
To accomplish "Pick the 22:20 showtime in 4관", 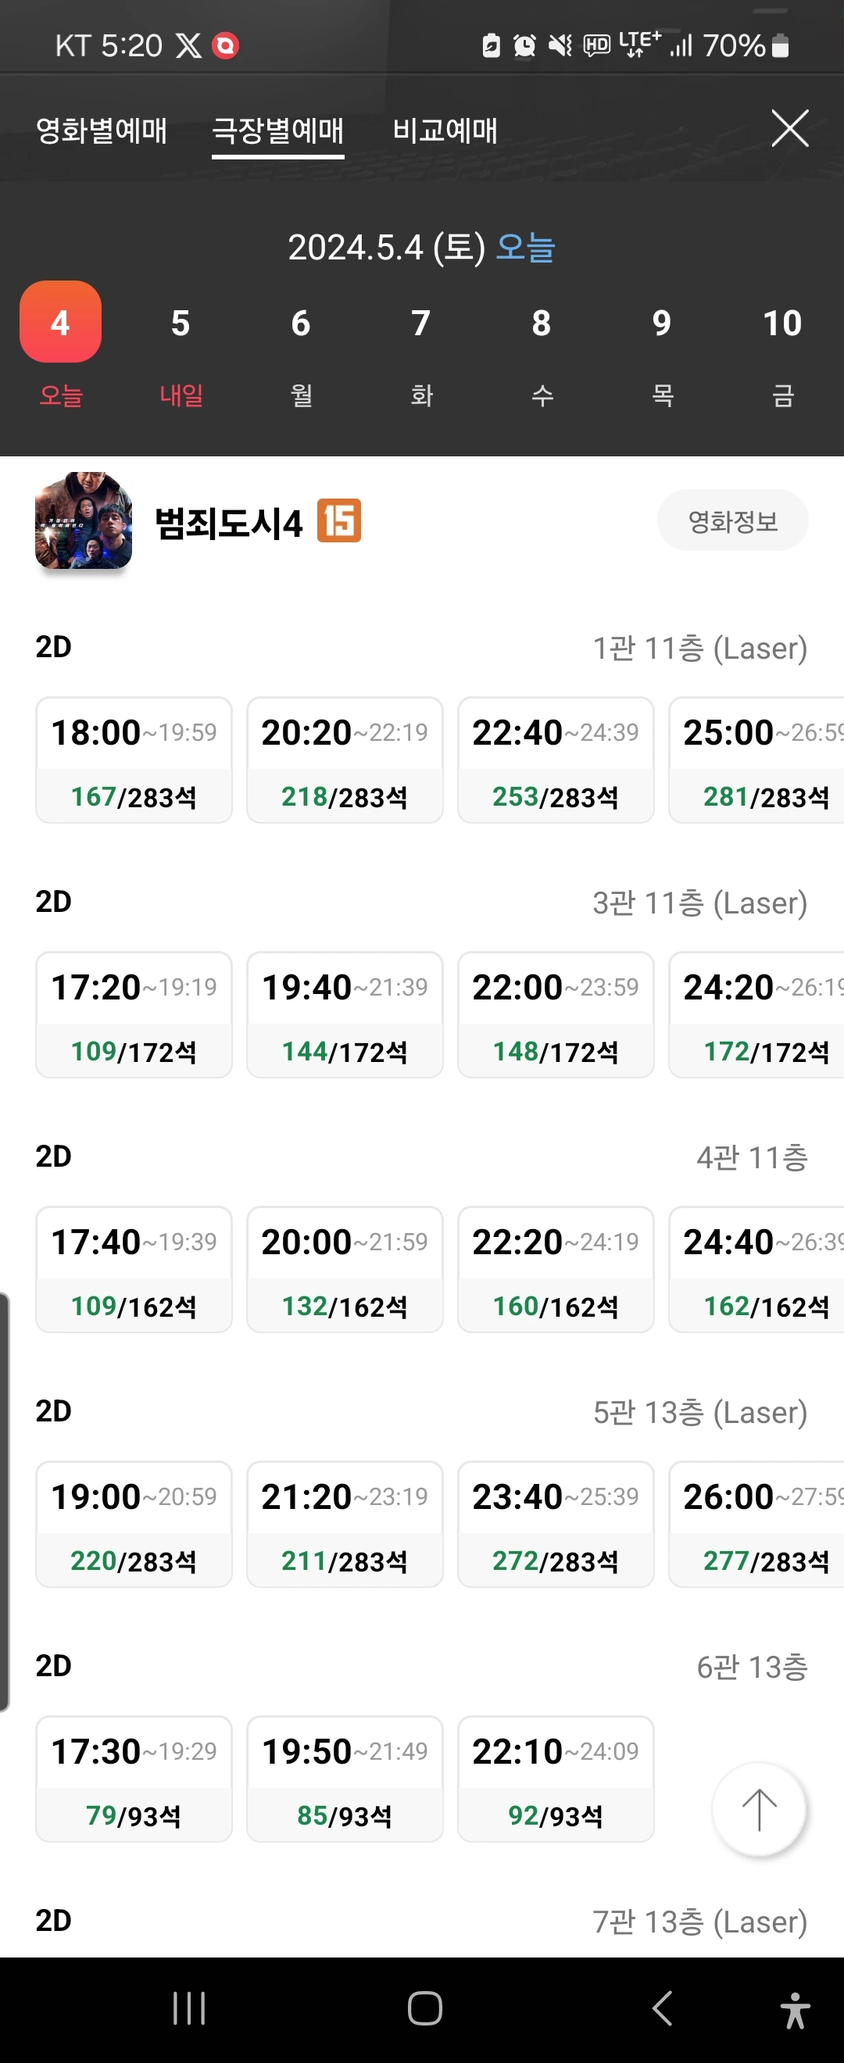I will click(555, 1268).
